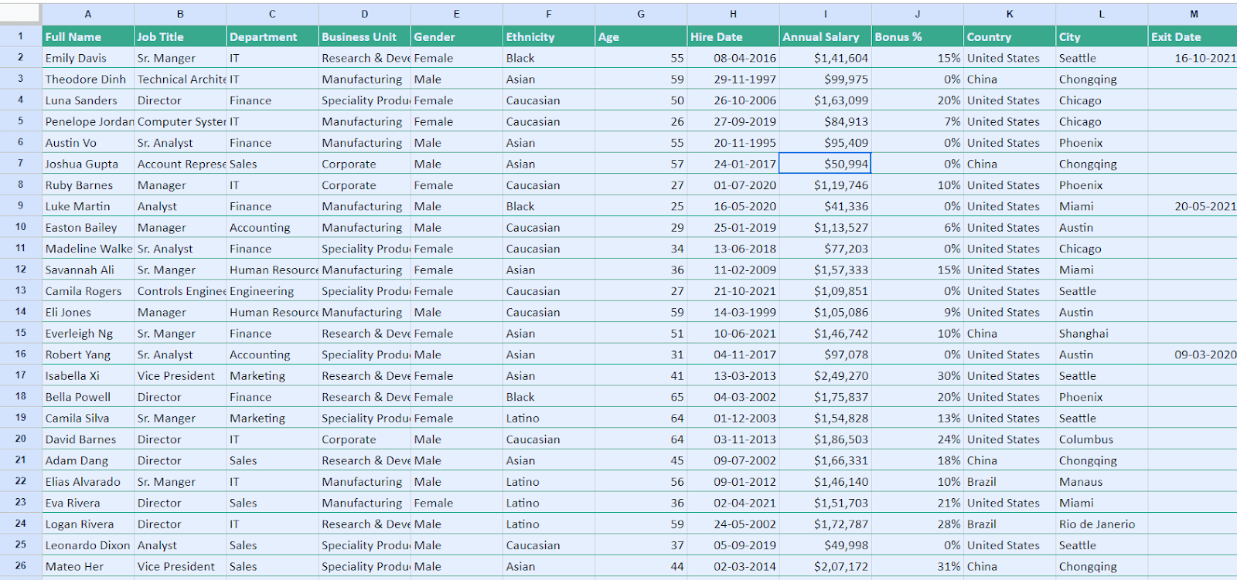Select row 7 number header
This screenshot has height=580, width=1237.
(21, 163)
